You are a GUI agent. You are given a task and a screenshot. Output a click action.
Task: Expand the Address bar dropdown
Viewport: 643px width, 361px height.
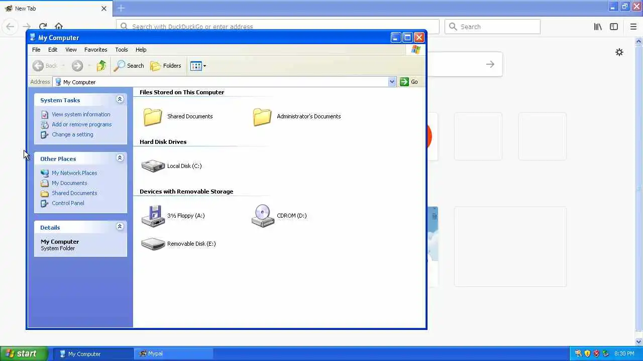coord(392,82)
